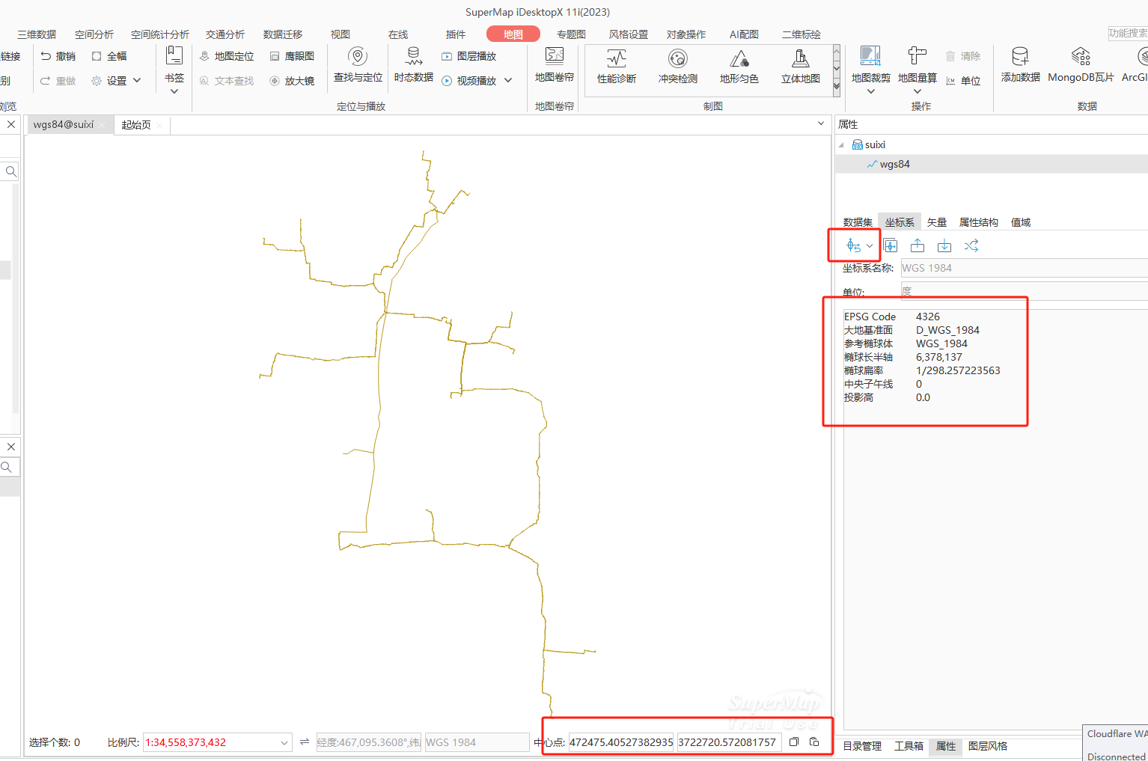Paste the center point coordinates icon
Viewport: 1148px width, 761px height.
coord(814,742)
